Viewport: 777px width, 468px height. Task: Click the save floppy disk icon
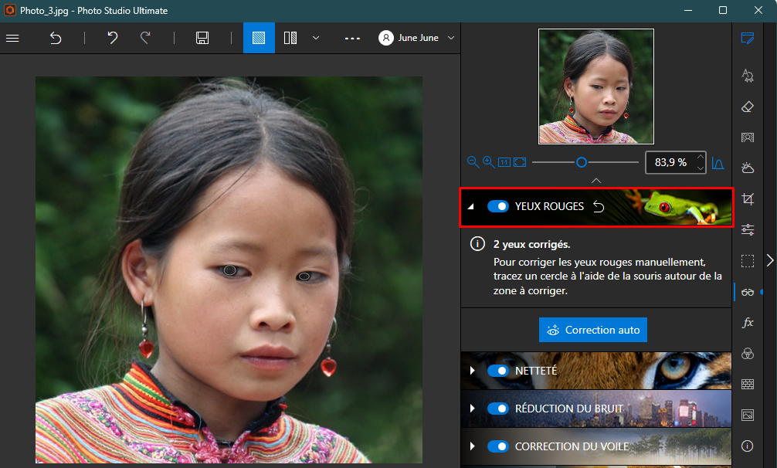pos(202,38)
